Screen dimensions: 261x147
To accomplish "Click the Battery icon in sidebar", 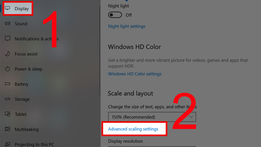I will (7, 84).
